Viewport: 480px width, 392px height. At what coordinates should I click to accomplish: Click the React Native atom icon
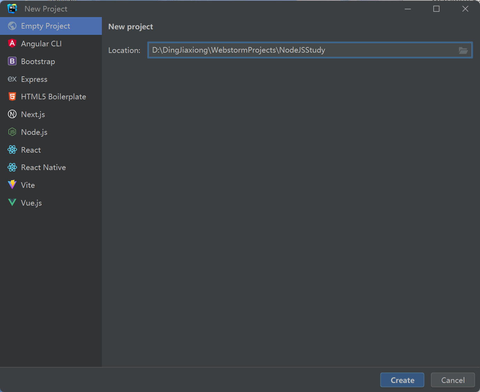tap(12, 167)
